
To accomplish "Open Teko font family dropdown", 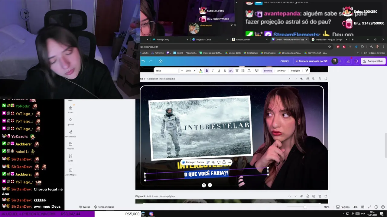I will [x=166, y=71].
